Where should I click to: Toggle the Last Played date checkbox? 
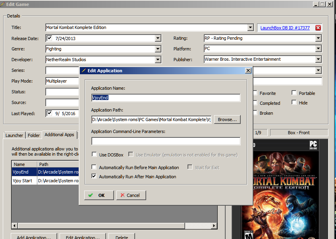(x=49, y=113)
